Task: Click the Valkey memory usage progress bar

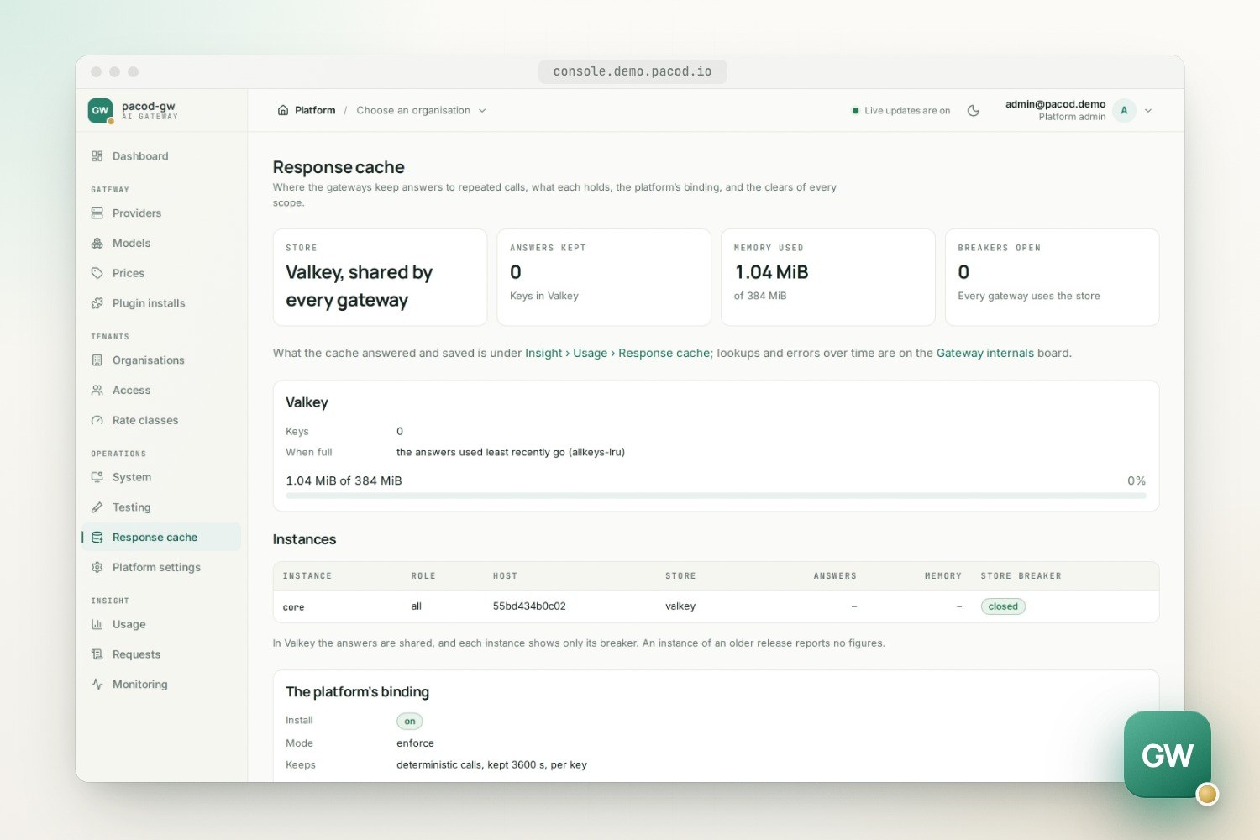Action: pyautogui.click(x=716, y=496)
